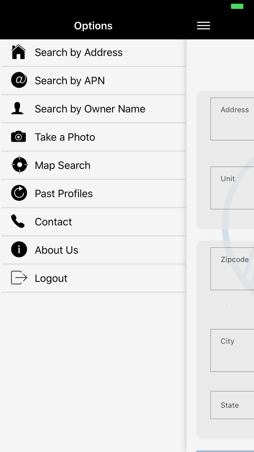Select the Map Search menu entry
This screenshot has height=452, width=254.
coord(62,165)
